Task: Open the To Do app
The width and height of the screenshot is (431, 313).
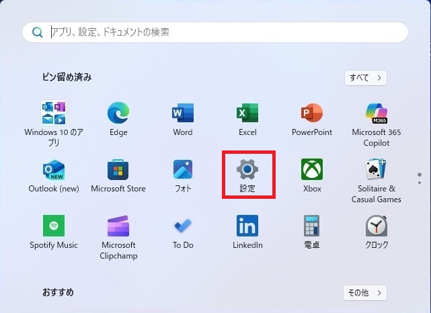Action: click(183, 226)
